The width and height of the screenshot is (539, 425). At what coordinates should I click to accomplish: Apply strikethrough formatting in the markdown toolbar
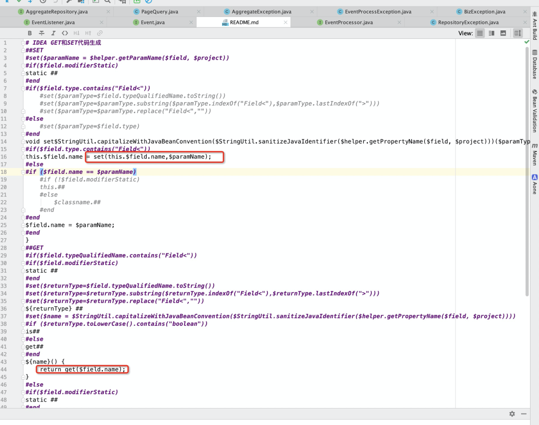pos(41,33)
